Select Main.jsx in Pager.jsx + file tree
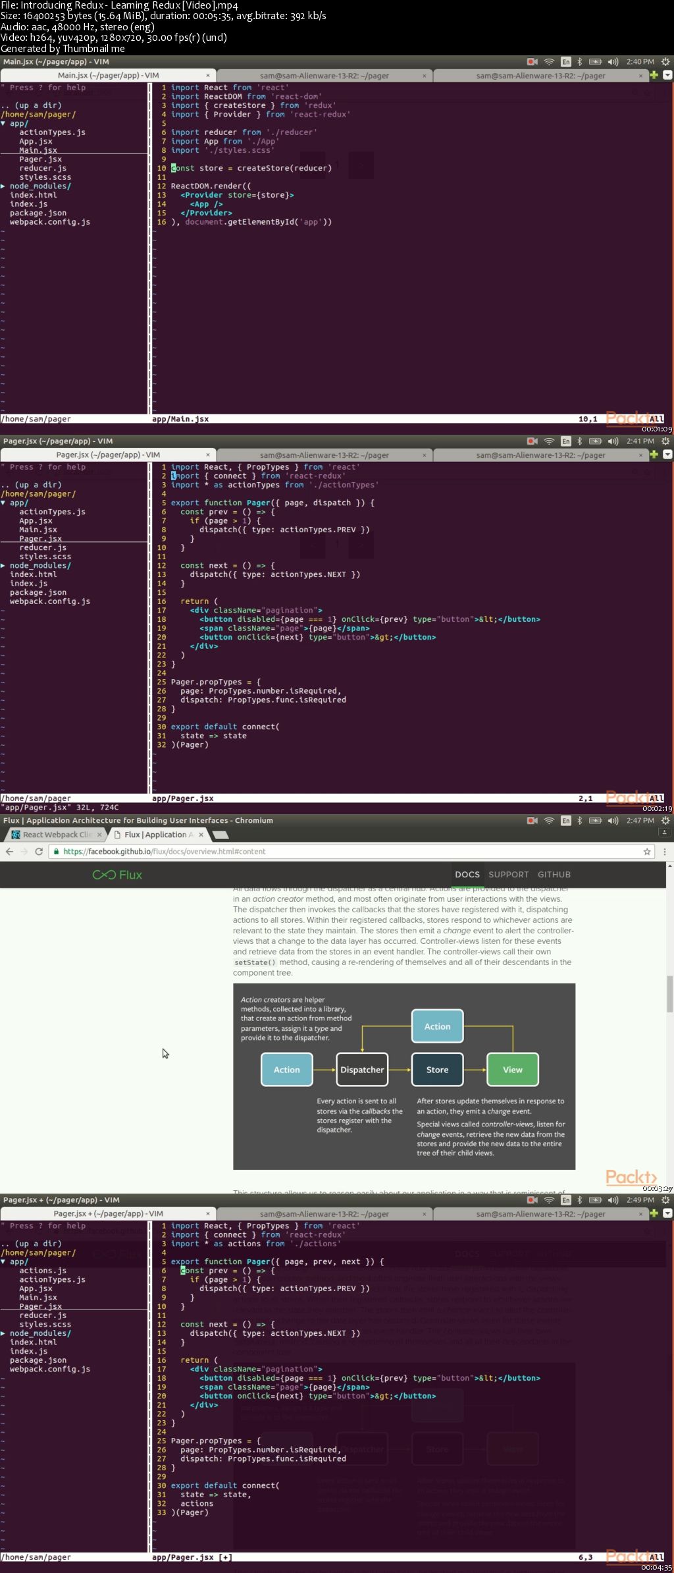 [x=38, y=1298]
